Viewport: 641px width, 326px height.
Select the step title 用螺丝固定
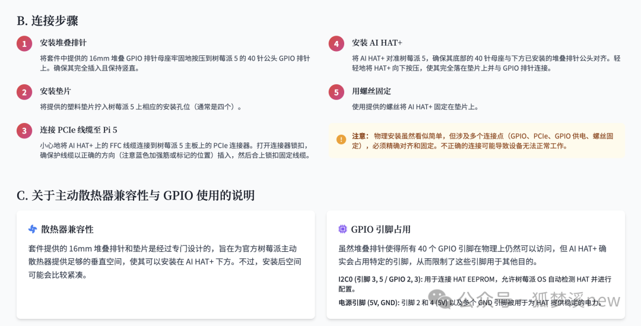tap(372, 91)
